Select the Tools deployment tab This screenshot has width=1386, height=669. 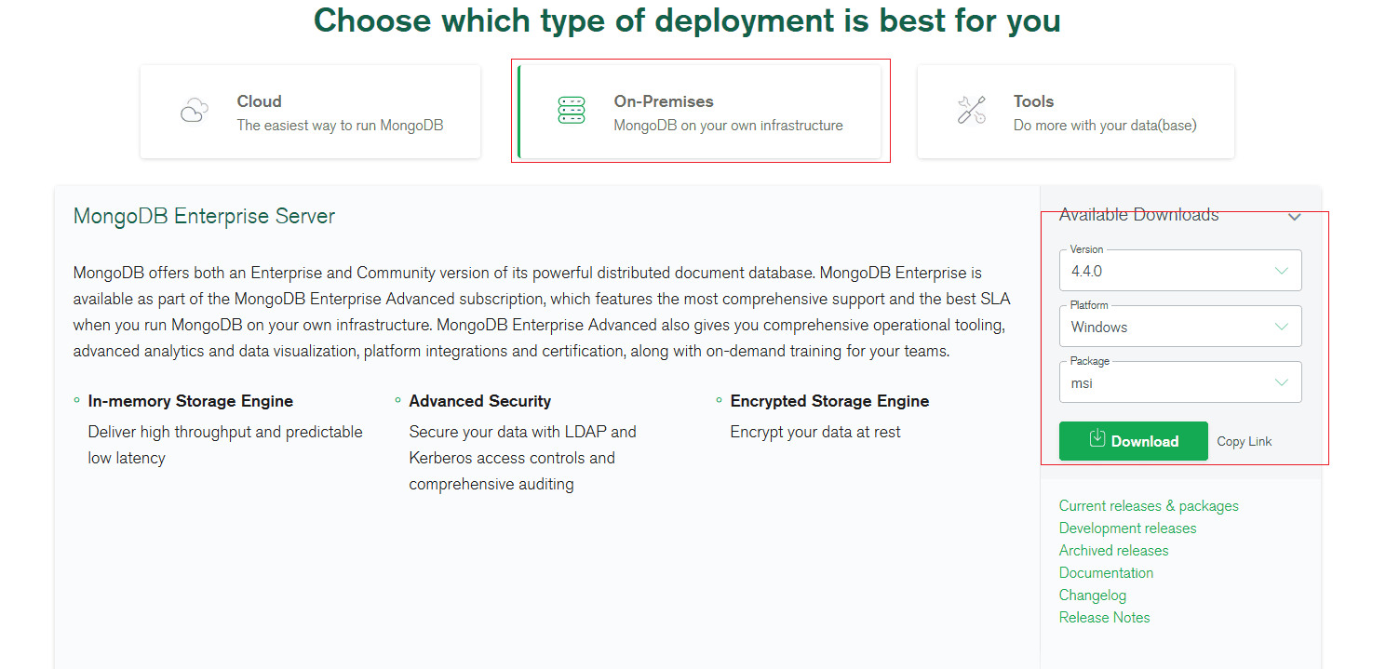(x=1076, y=112)
